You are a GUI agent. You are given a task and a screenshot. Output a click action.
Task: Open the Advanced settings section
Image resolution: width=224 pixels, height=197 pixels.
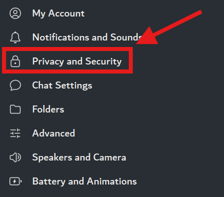pos(54,133)
